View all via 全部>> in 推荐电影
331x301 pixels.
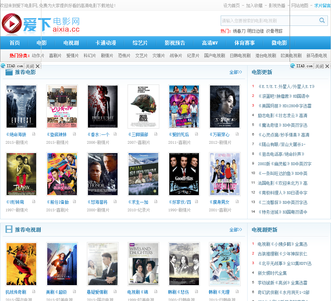coord(235,72)
